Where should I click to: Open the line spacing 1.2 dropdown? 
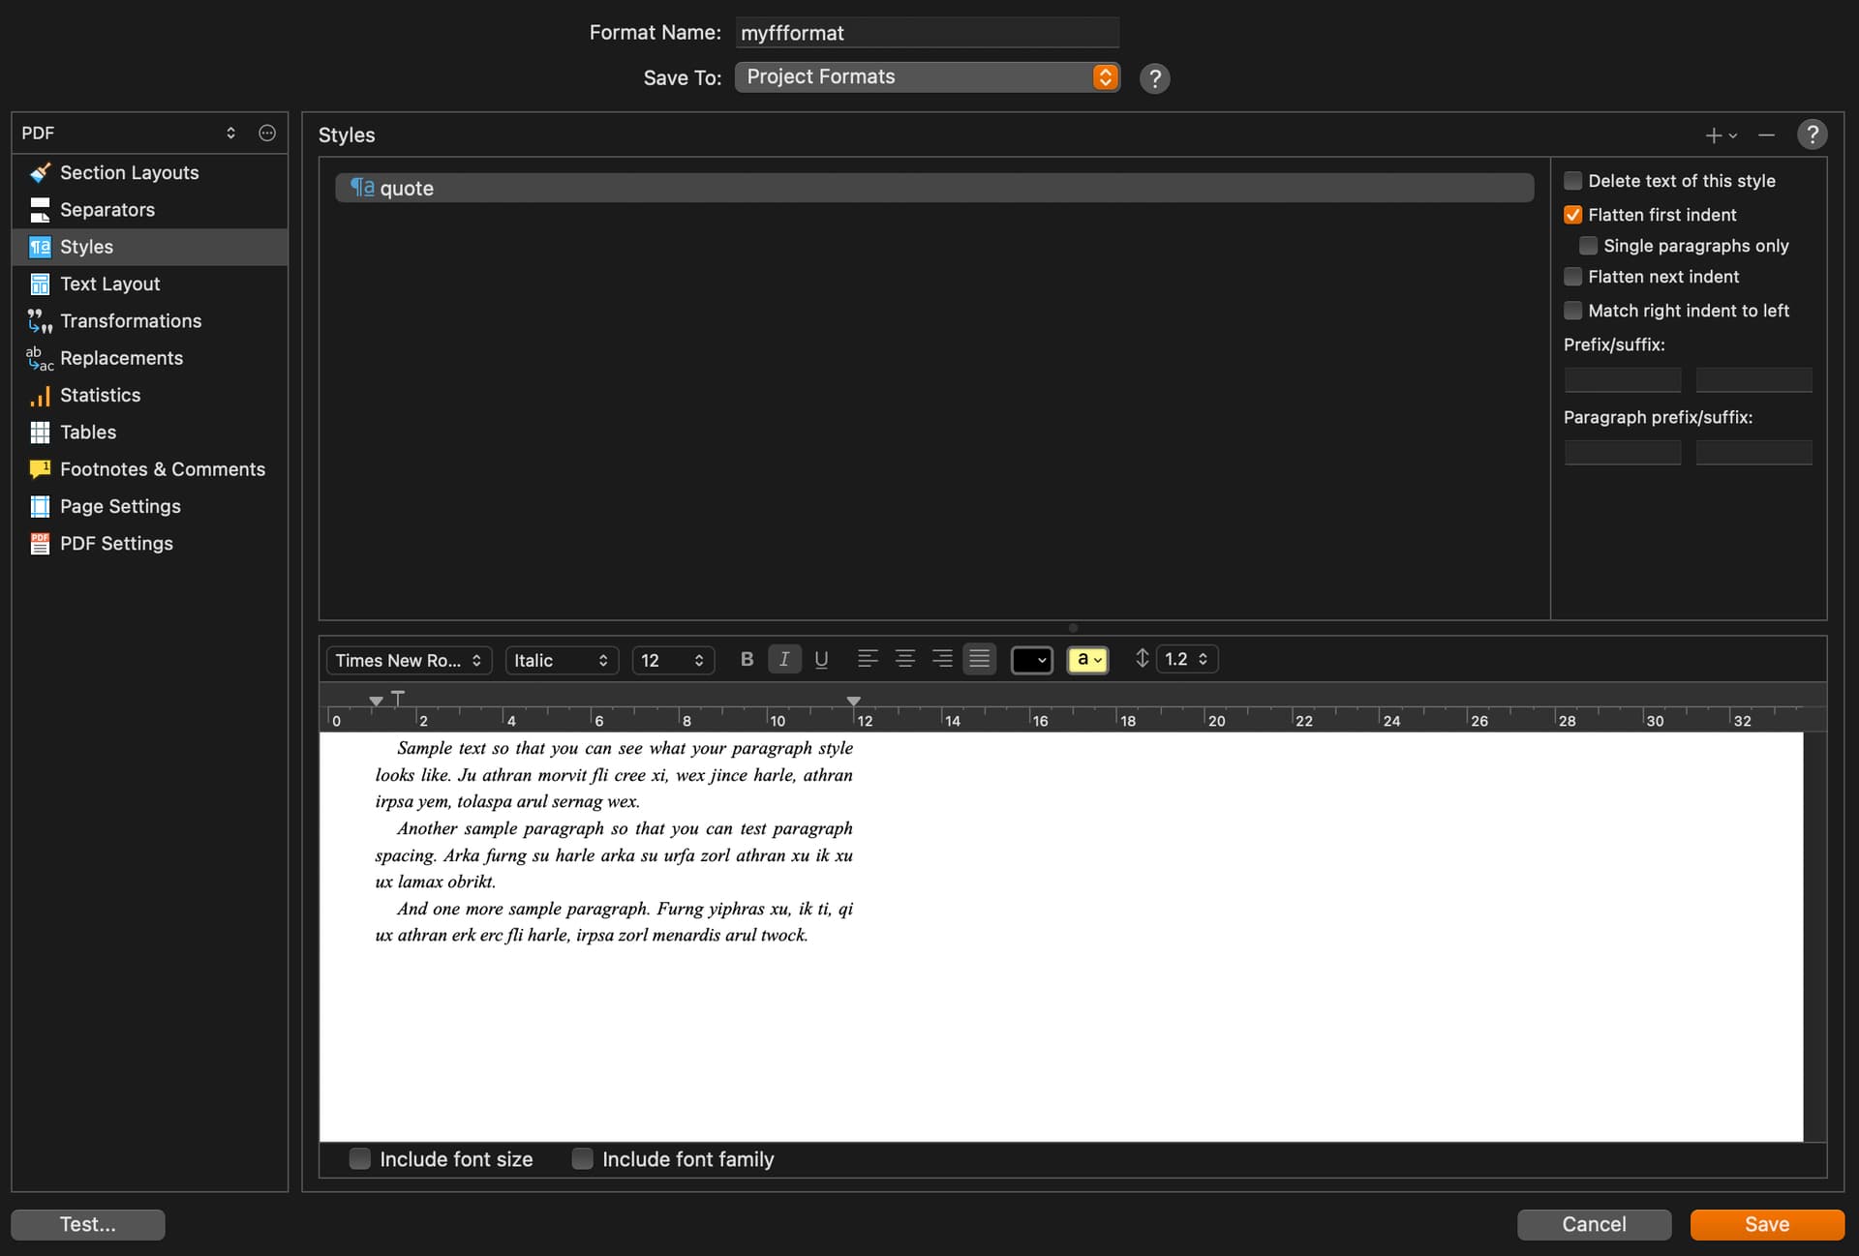(1186, 659)
